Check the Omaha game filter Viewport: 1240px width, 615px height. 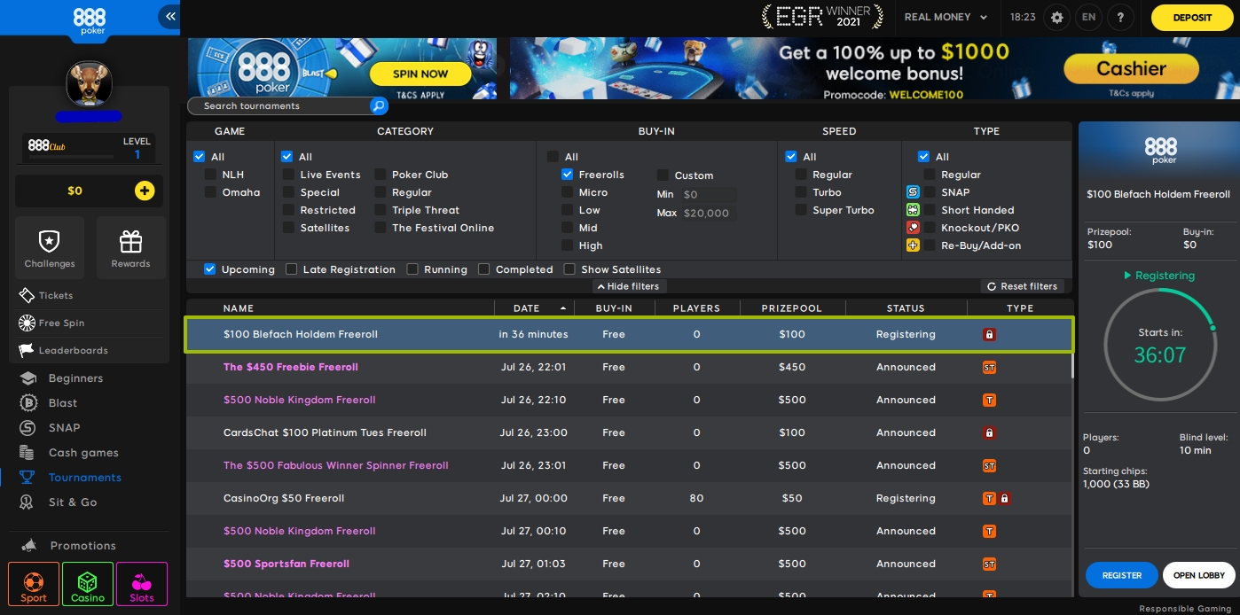point(210,192)
